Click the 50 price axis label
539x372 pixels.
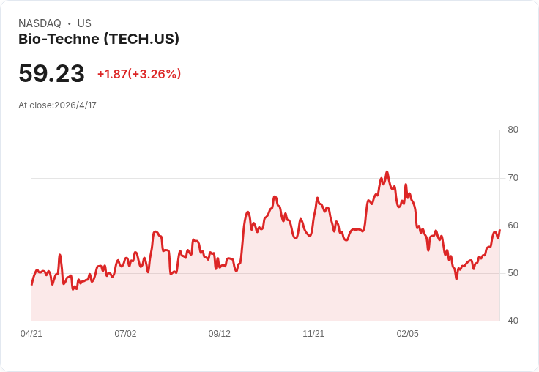(x=513, y=273)
